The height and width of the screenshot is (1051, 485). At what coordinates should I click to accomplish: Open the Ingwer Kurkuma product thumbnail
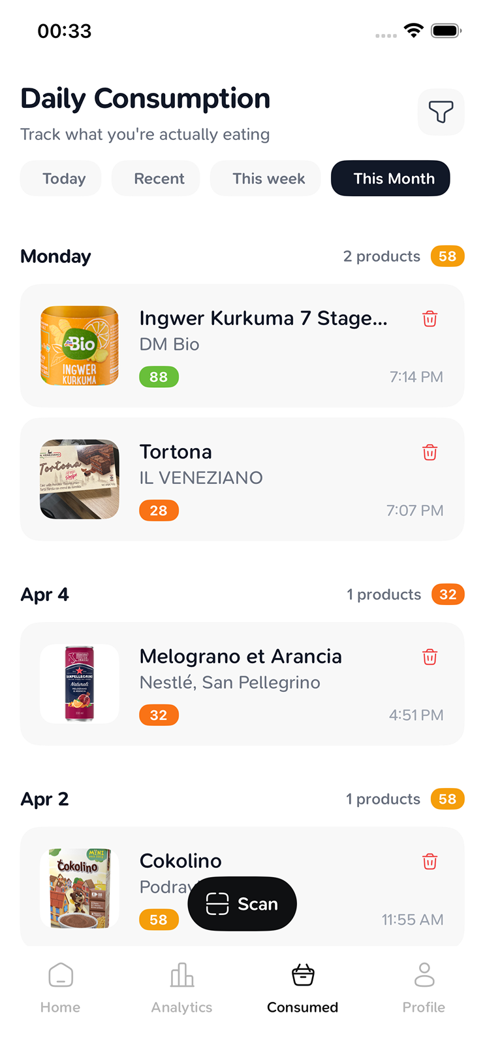[x=80, y=346]
